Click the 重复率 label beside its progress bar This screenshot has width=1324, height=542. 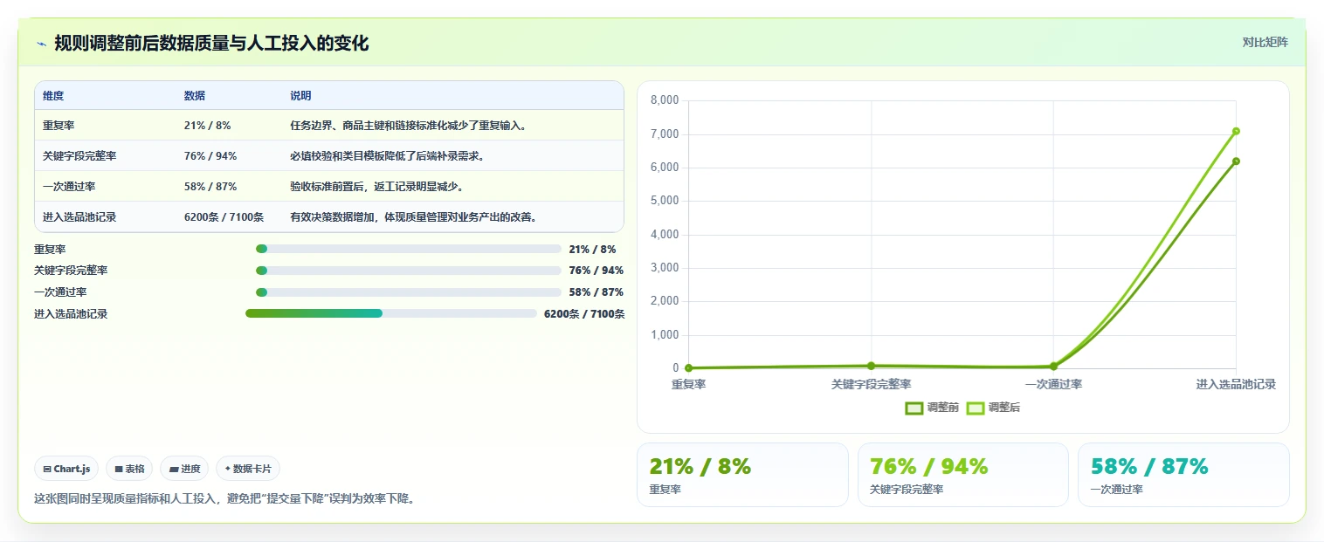tap(50, 249)
